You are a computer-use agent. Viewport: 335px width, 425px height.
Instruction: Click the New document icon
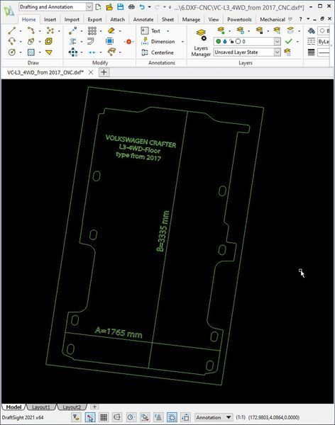[x=99, y=7]
